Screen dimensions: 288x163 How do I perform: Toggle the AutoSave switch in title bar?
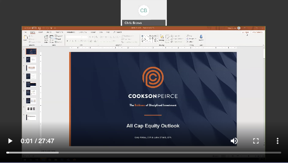click(34, 28)
